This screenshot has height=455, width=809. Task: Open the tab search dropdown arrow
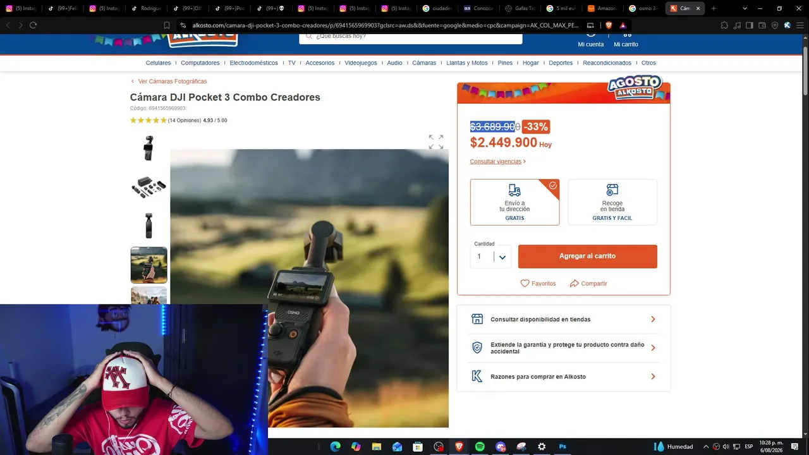point(745,8)
